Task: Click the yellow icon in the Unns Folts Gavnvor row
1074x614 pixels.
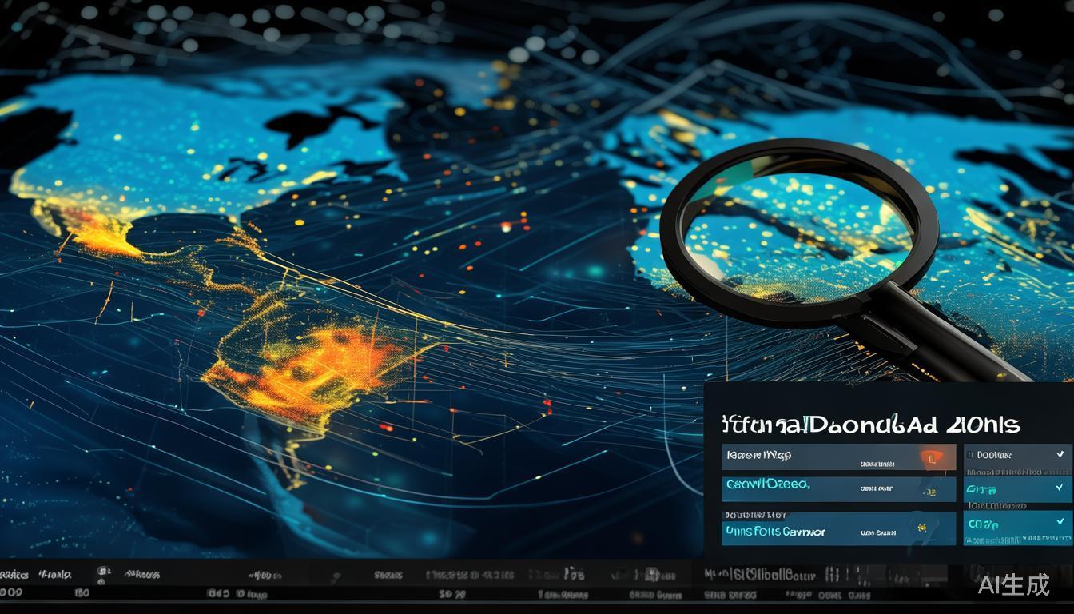Action: 923,529
